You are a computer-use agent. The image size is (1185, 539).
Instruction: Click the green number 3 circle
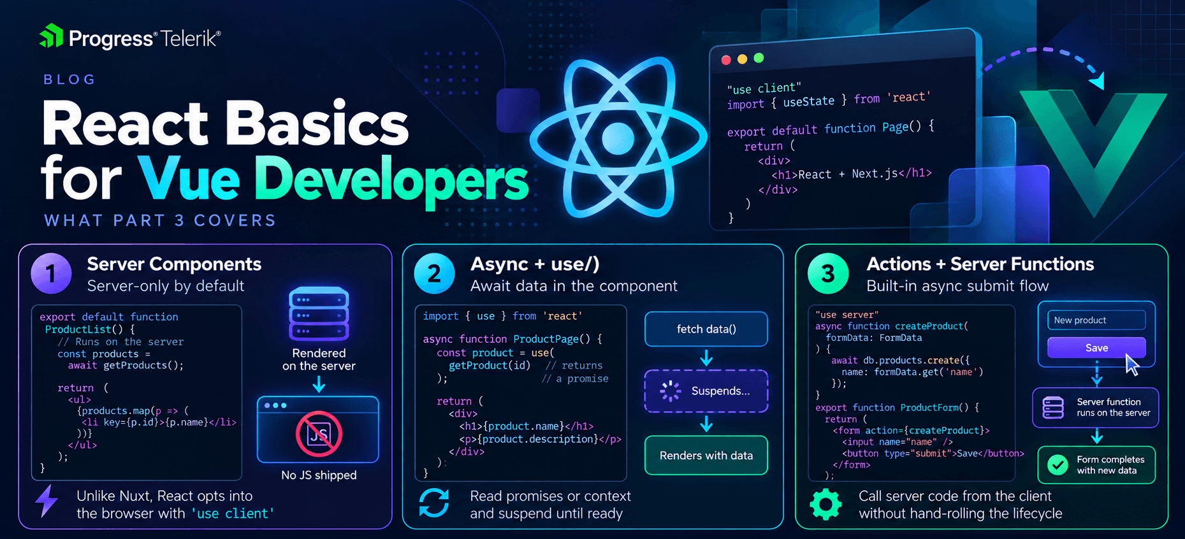click(x=828, y=273)
